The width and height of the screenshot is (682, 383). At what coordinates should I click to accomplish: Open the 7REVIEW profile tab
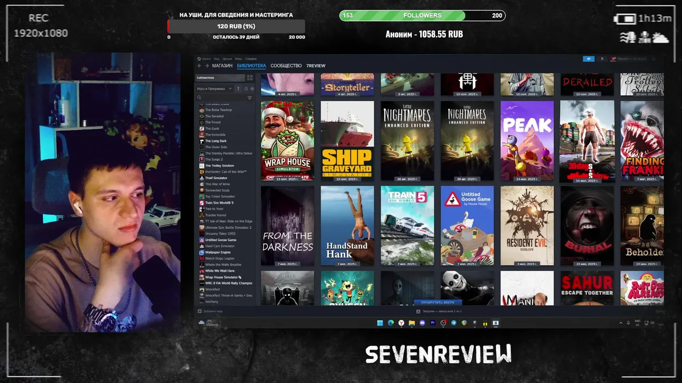[x=315, y=66]
